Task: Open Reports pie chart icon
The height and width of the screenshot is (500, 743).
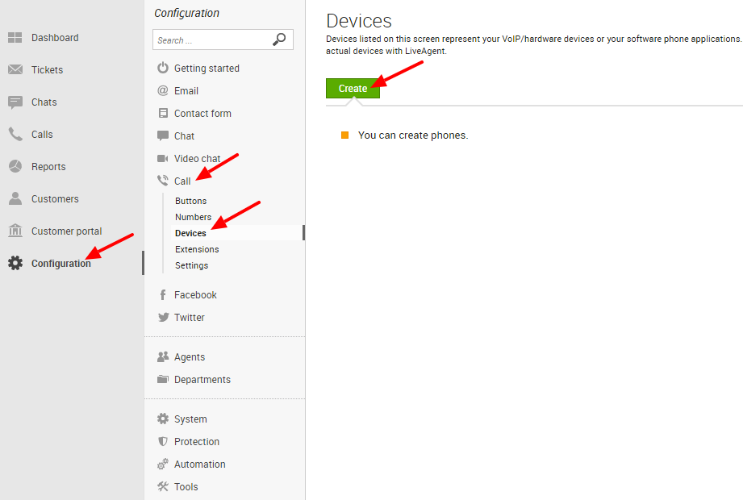Action: [x=15, y=166]
